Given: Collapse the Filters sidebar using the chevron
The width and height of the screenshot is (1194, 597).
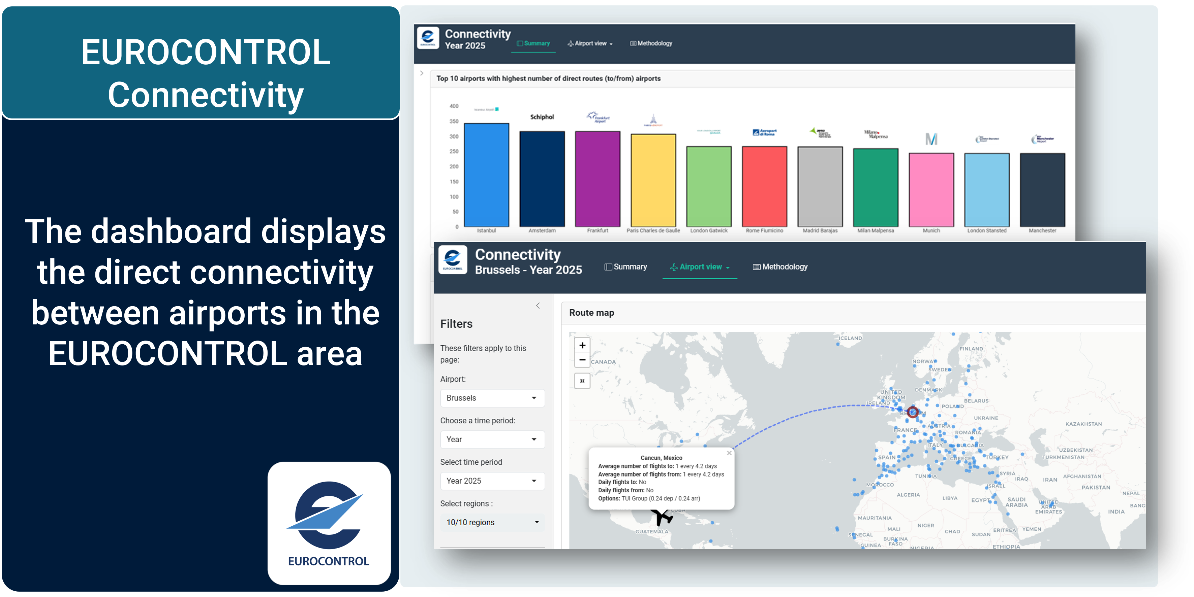Looking at the screenshot, I should coord(538,306).
